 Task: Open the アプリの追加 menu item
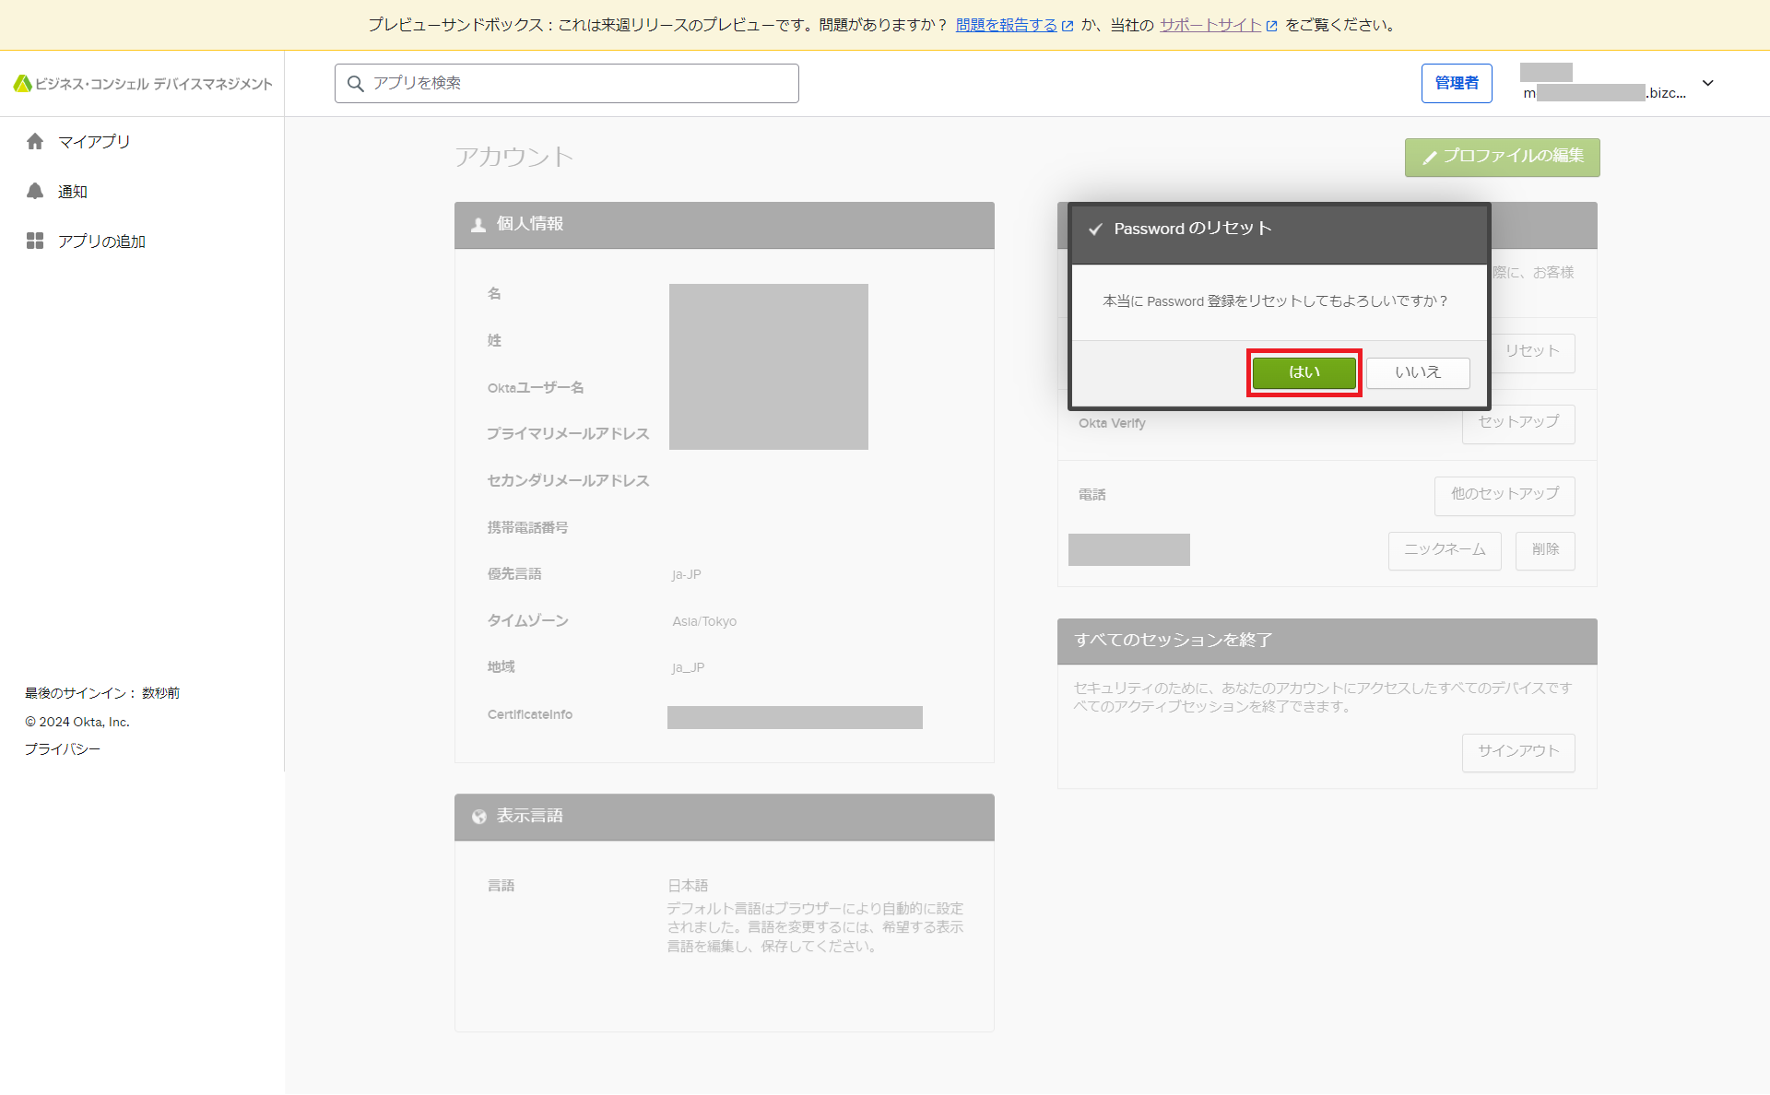101,241
